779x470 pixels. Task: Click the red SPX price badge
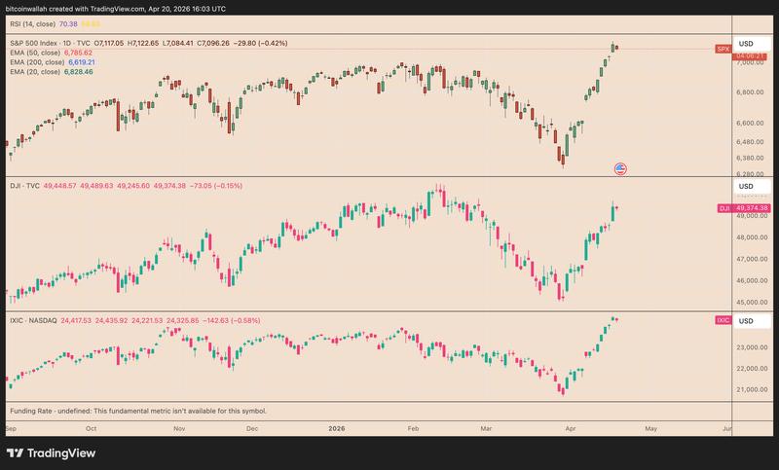723,49
